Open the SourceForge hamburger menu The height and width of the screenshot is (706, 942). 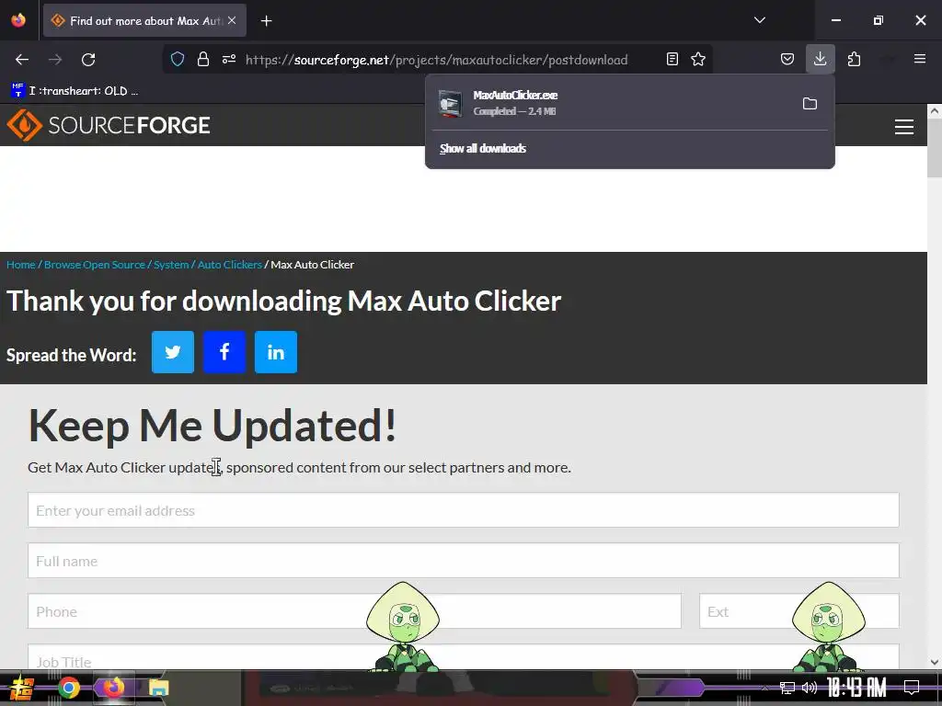pos(903,127)
